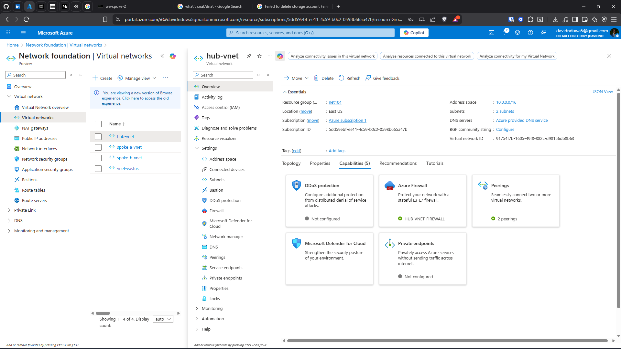This screenshot has height=349, width=621.
Task: Expand the Help group
Action: 196,329
